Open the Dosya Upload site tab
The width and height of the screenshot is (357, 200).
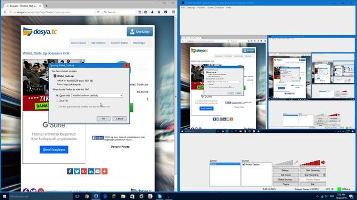click(x=79, y=43)
